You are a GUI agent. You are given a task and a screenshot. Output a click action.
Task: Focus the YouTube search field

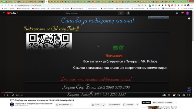(x=91, y=13)
